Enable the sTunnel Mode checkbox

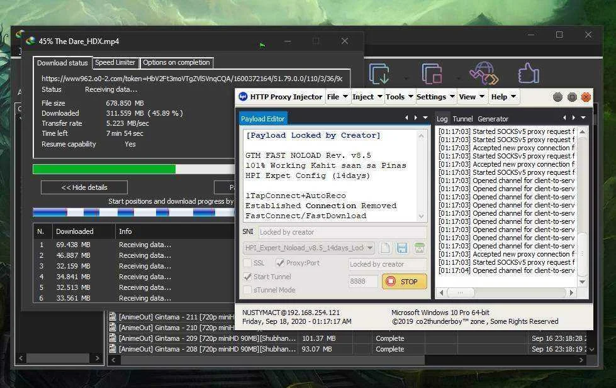pyautogui.click(x=247, y=290)
